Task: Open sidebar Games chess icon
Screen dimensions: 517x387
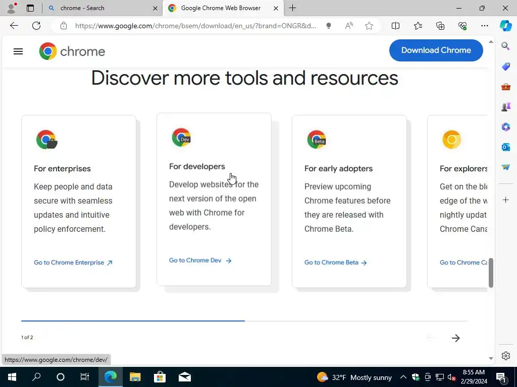Action: coord(505,107)
